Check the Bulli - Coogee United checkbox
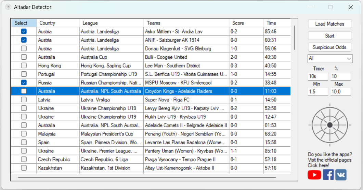 (24, 57)
